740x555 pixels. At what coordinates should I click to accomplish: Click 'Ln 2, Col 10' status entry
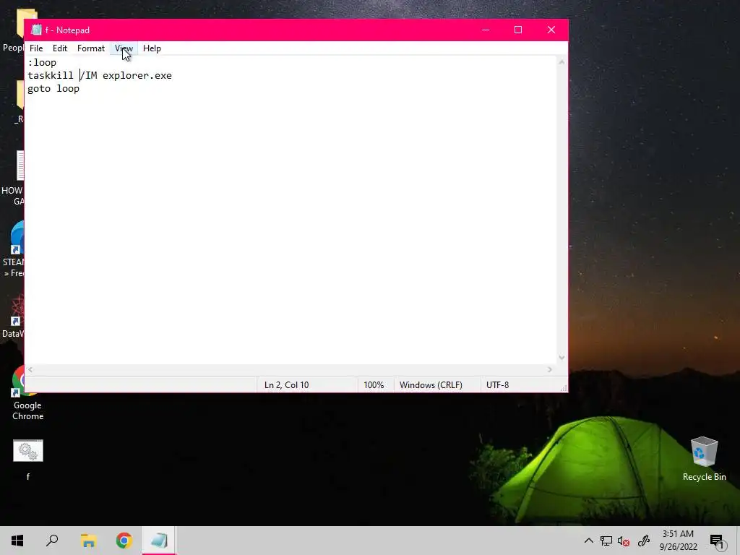[x=286, y=385]
